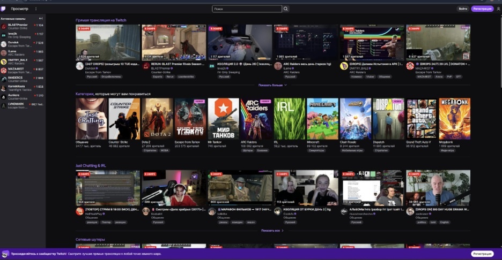Click the Esports tag under BLASTPremier stream

point(158,77)
